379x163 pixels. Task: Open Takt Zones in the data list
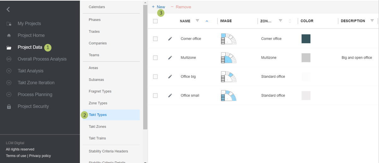pyautogui.click(x=98, y=127)
